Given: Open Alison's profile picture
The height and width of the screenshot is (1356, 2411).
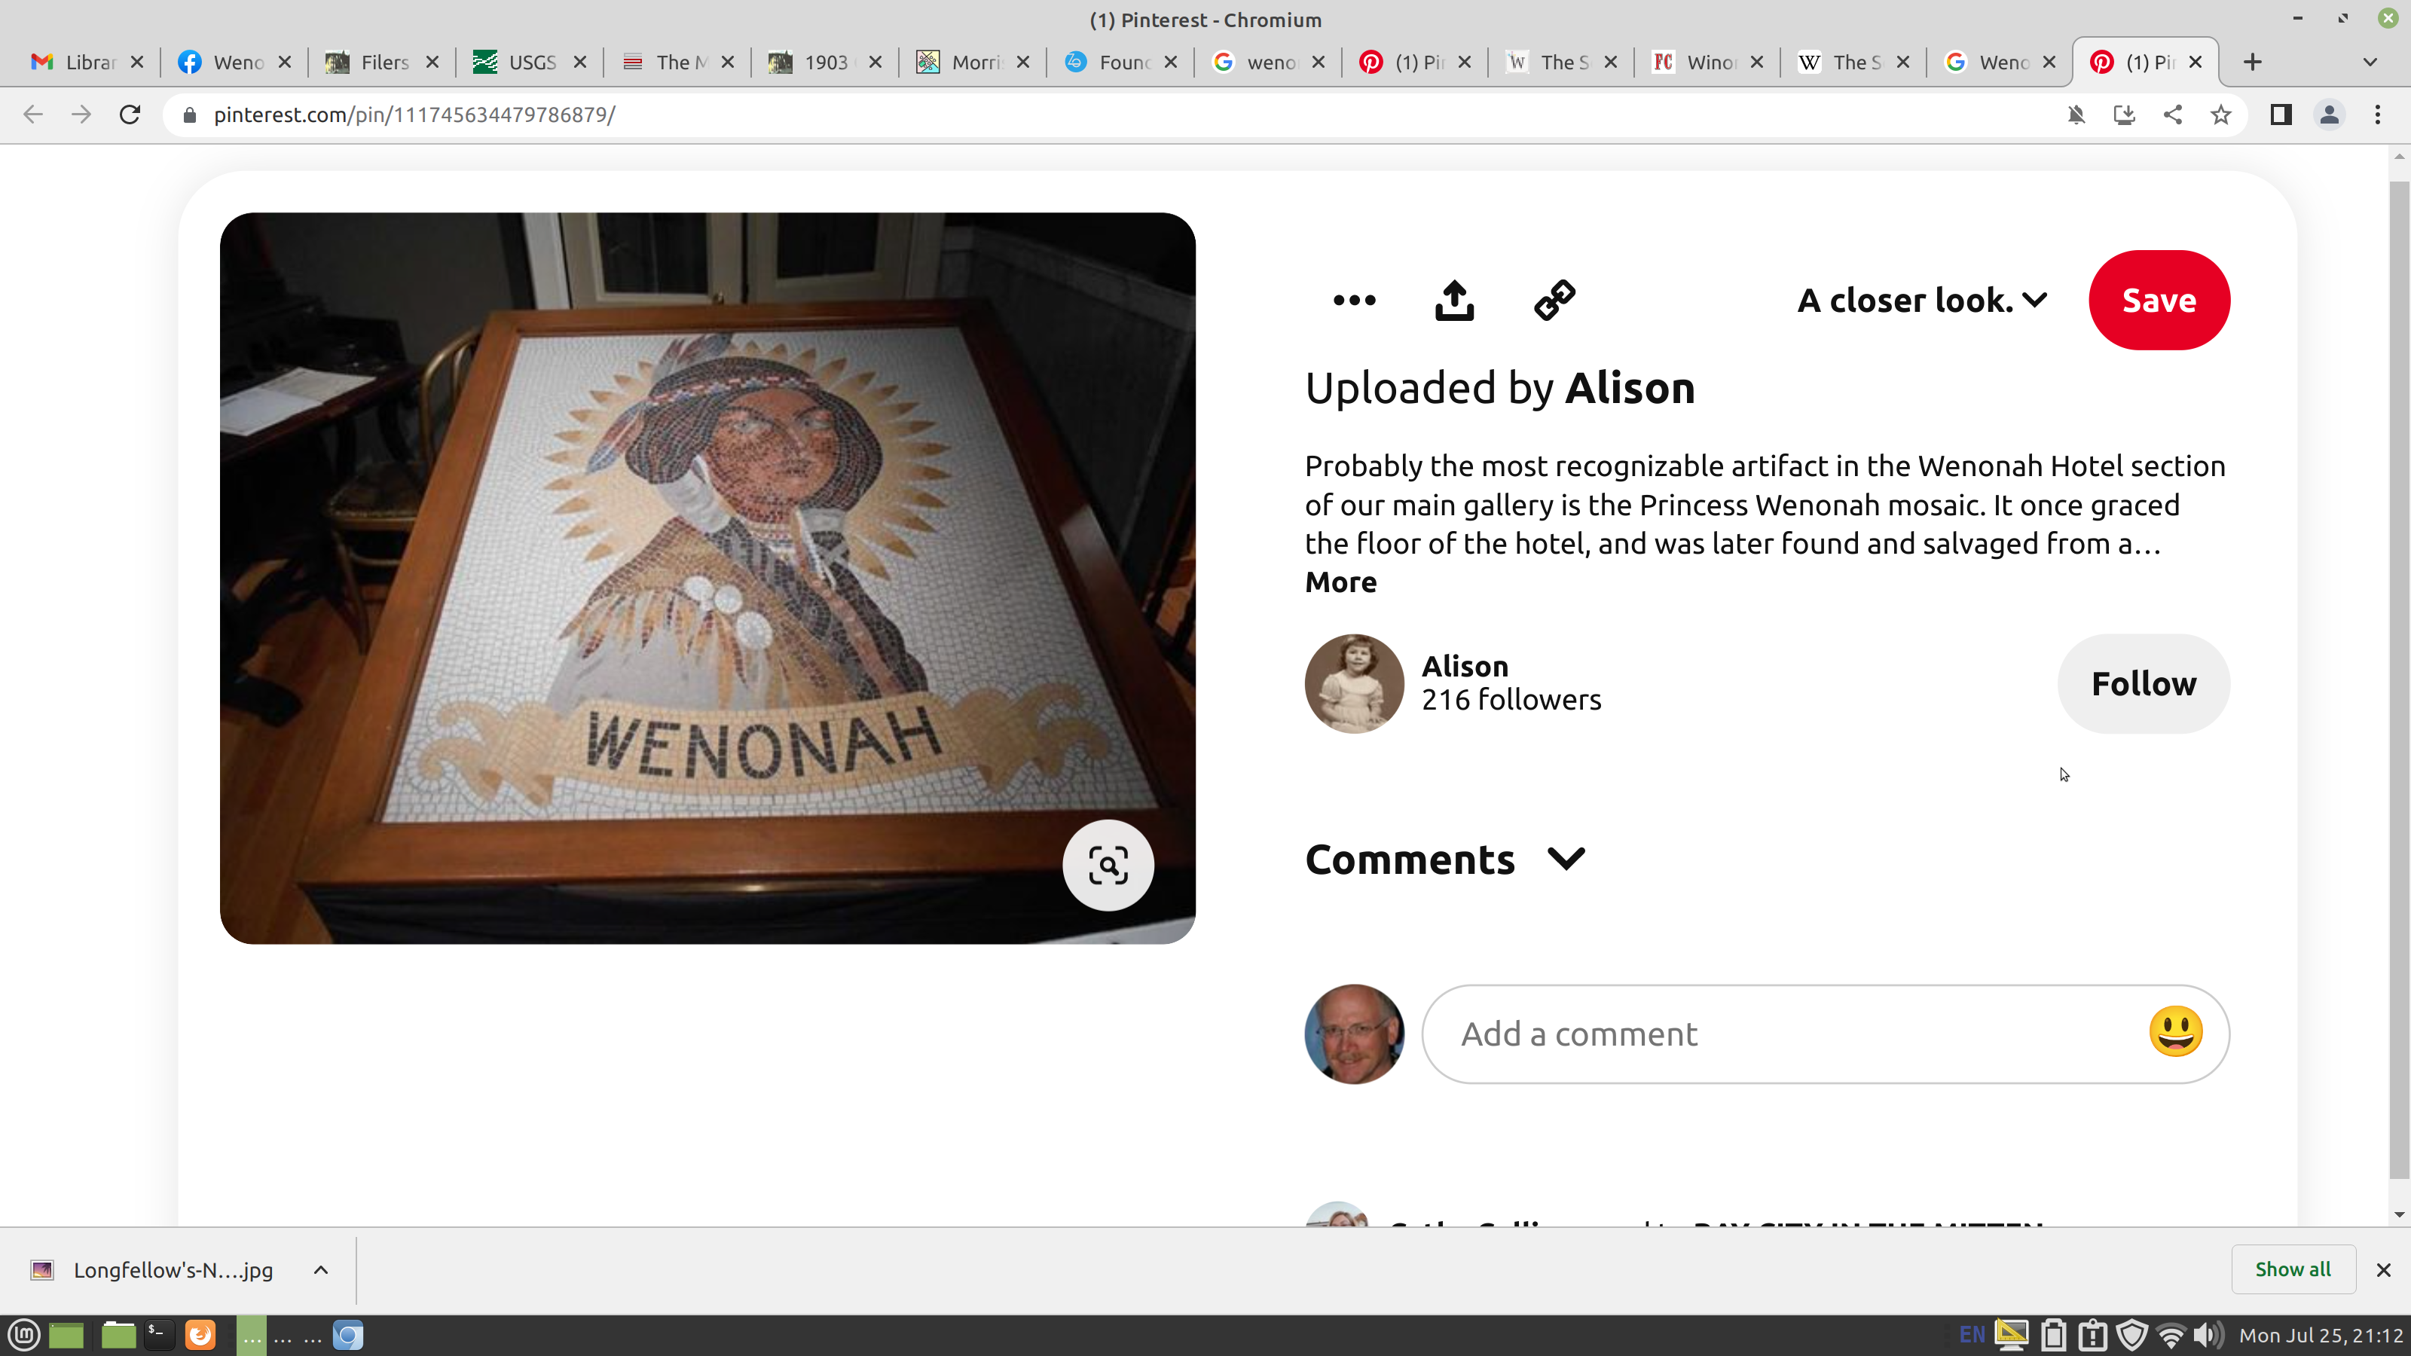Looking at the screenshot, I should point(1355,684).
